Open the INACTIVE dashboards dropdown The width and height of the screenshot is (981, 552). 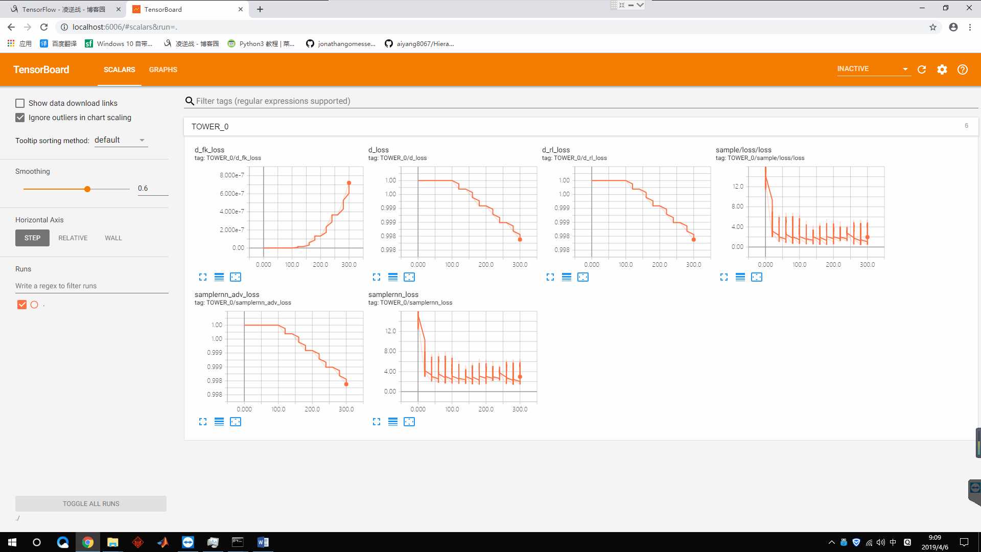(873, 69)
